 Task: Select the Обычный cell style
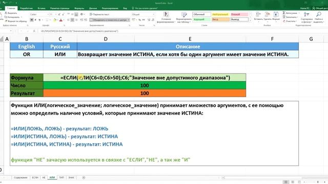(201, 14)
